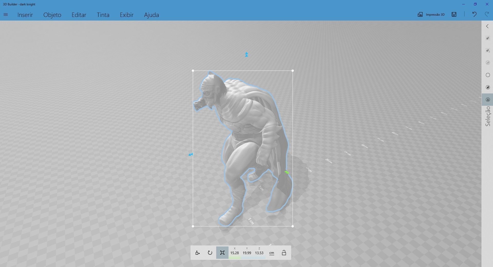Click the top-left bounding box corner handle

193,71
